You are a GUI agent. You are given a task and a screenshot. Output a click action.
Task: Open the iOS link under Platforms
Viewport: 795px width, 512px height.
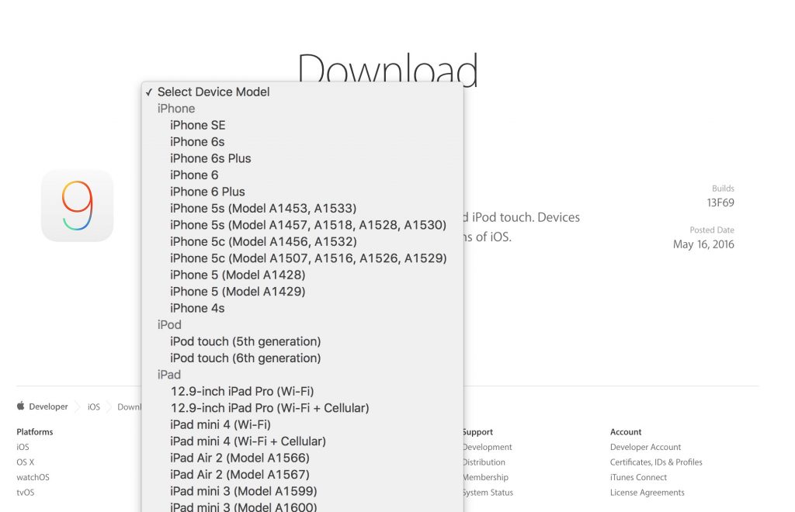[22, 447]
